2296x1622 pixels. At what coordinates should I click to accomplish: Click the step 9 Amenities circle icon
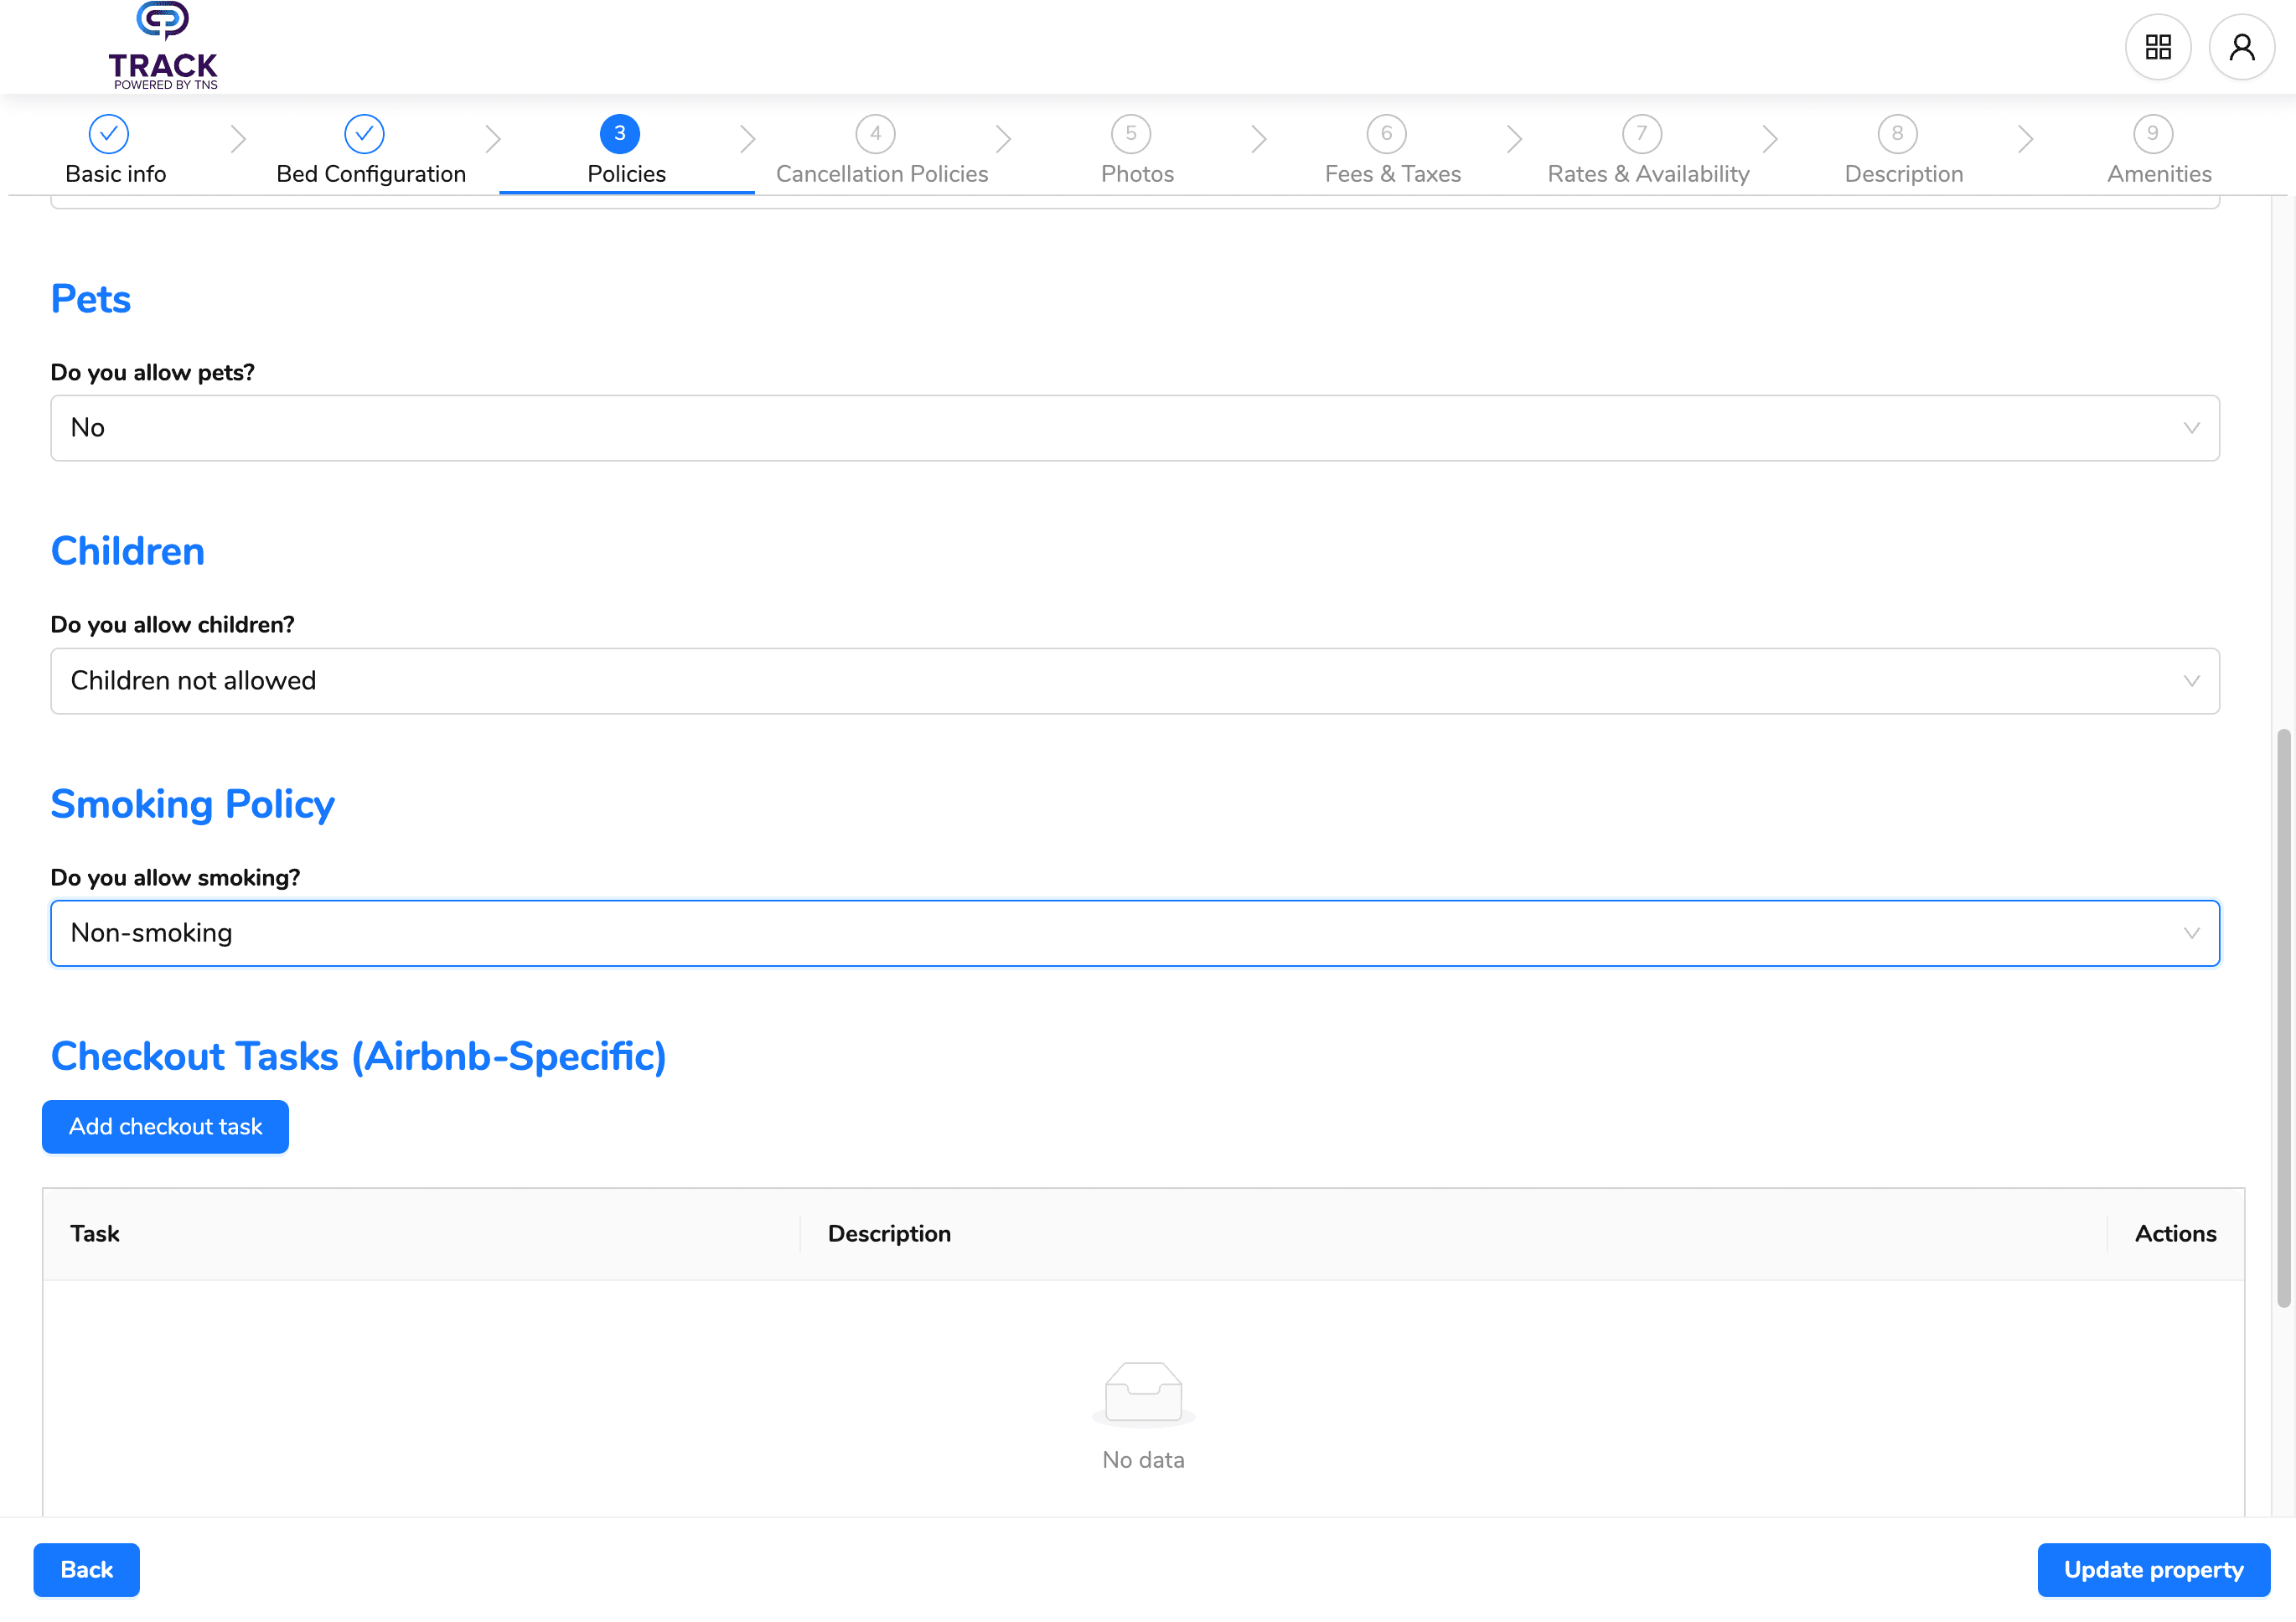pos(2153,134)
